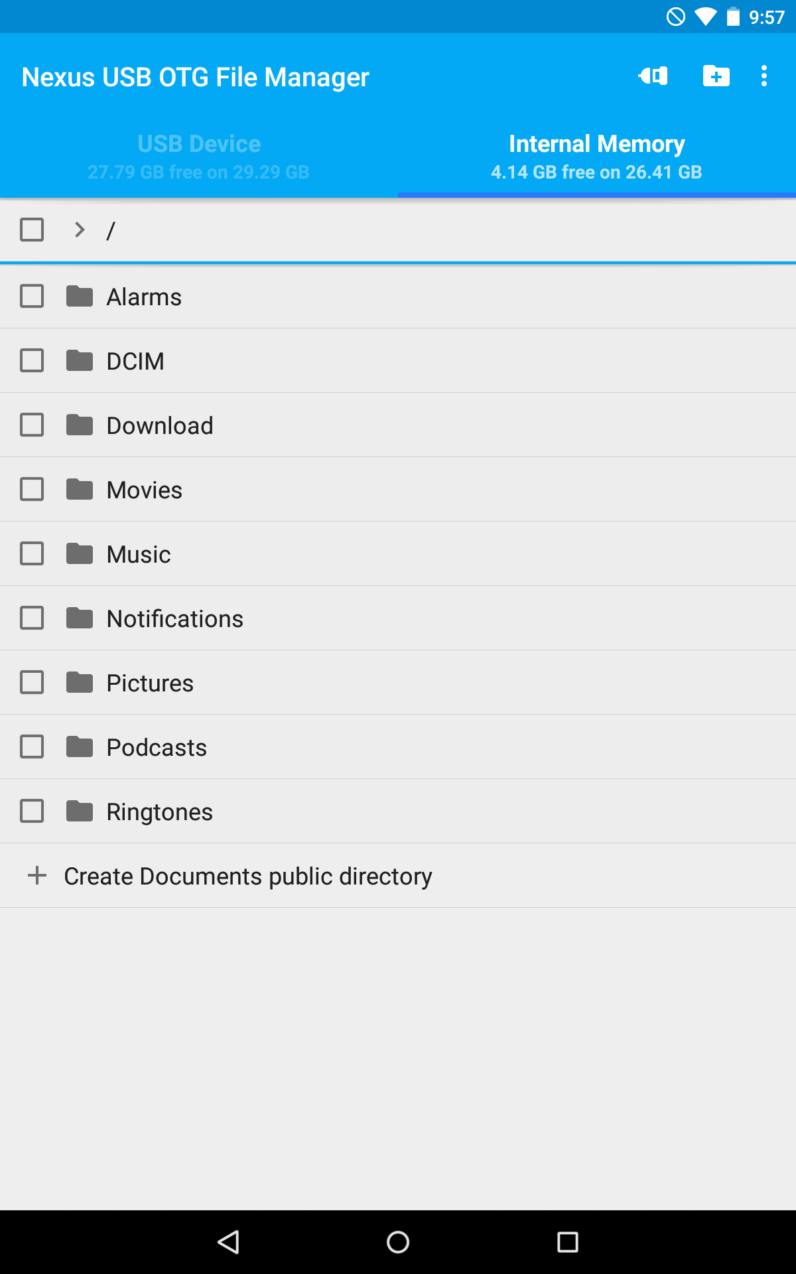Tap the Android back navigation button
The height and width of the screenshot is (1274, 796).
point(228,1241)
